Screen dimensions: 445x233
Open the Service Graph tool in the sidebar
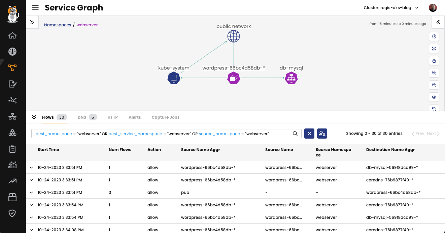point(12,67)
